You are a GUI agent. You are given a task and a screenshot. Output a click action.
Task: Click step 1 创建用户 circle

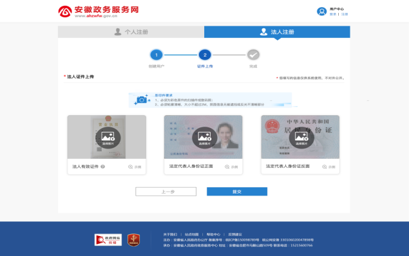click(x=157, y=55)
